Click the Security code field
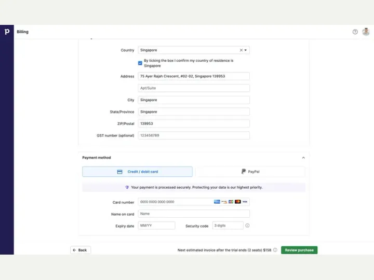Screen dimensions: 374x280 [x=228, y=226]
